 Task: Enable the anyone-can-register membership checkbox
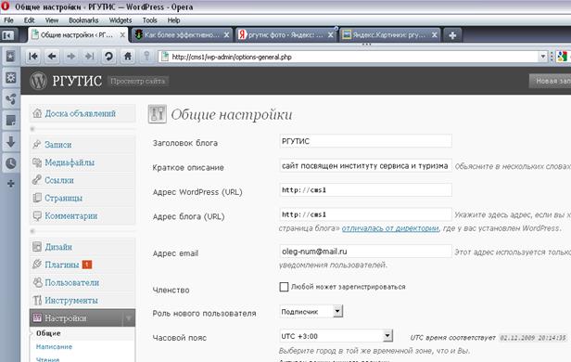pyautogui.click(x=284, y=287)
